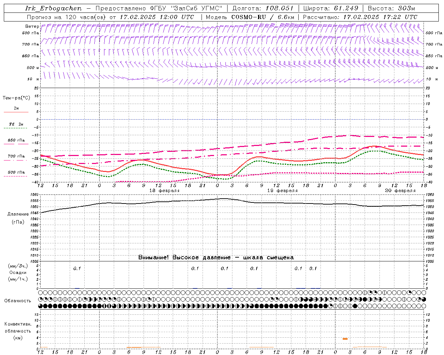
Task: Click the 20 февраля date label
Action: coord(400,191)
